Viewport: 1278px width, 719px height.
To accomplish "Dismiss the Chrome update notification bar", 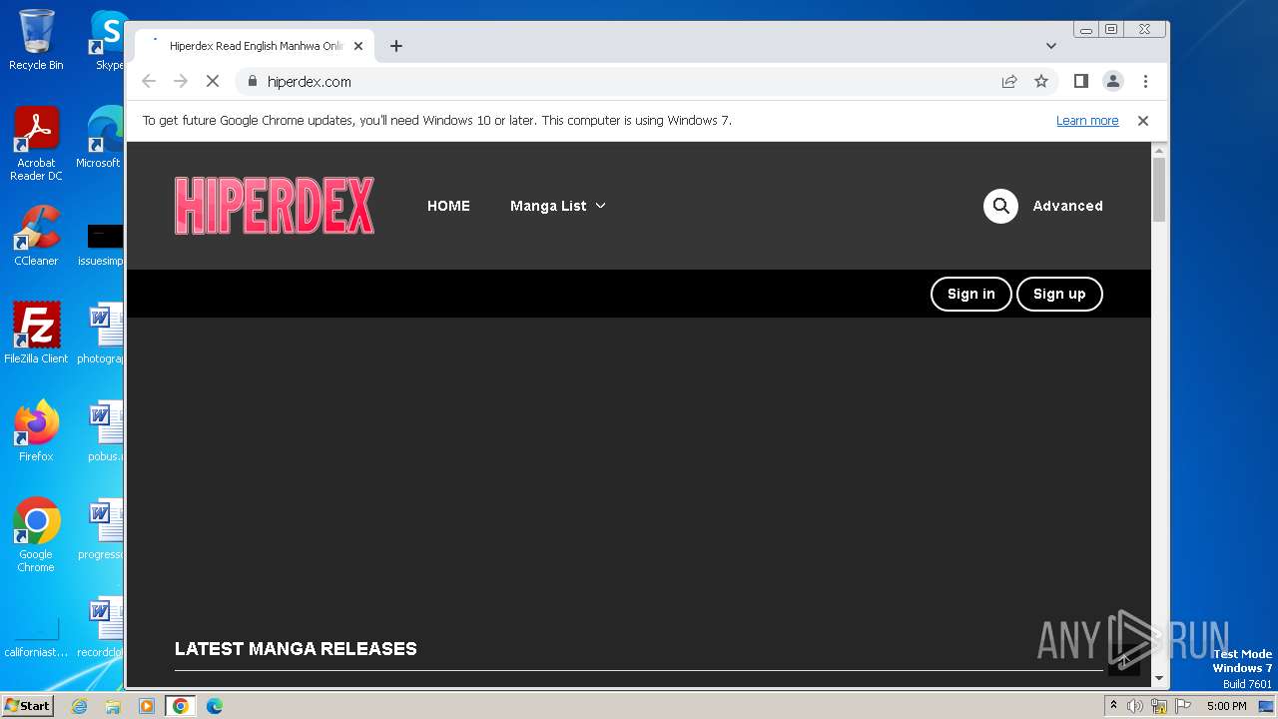I will coord(1143,120).
